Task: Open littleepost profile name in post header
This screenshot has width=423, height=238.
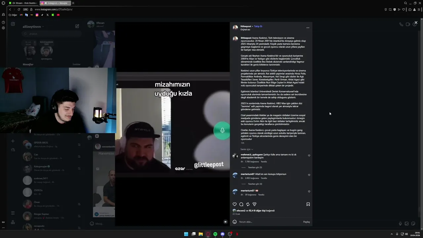Action: (246, 26)
